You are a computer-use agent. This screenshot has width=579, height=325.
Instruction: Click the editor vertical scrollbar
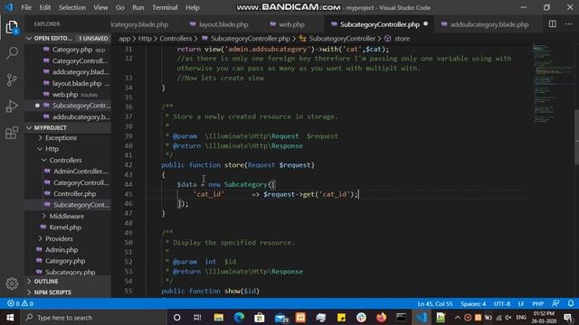tap(576, 137)
